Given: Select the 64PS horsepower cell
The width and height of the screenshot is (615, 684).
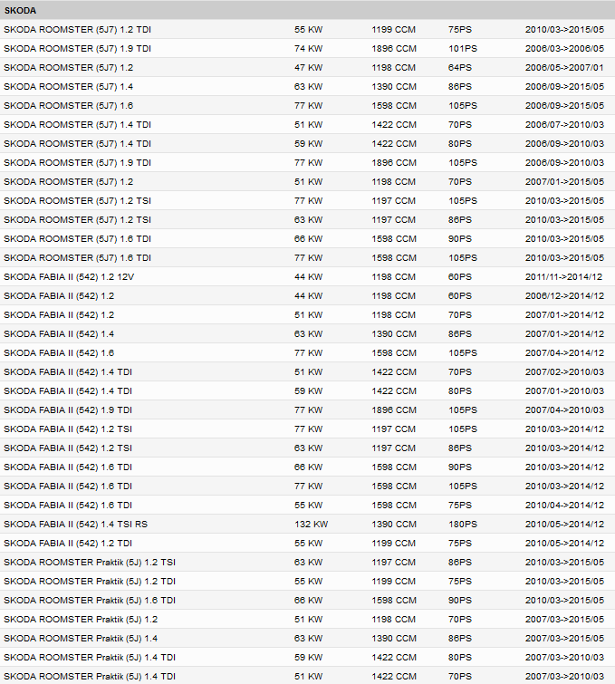Looking at the screenshot, I should pyautogui.click(x=460, y=68).
